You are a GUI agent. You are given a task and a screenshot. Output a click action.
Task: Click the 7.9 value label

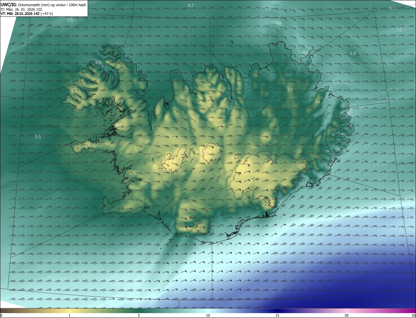point(278,23)
